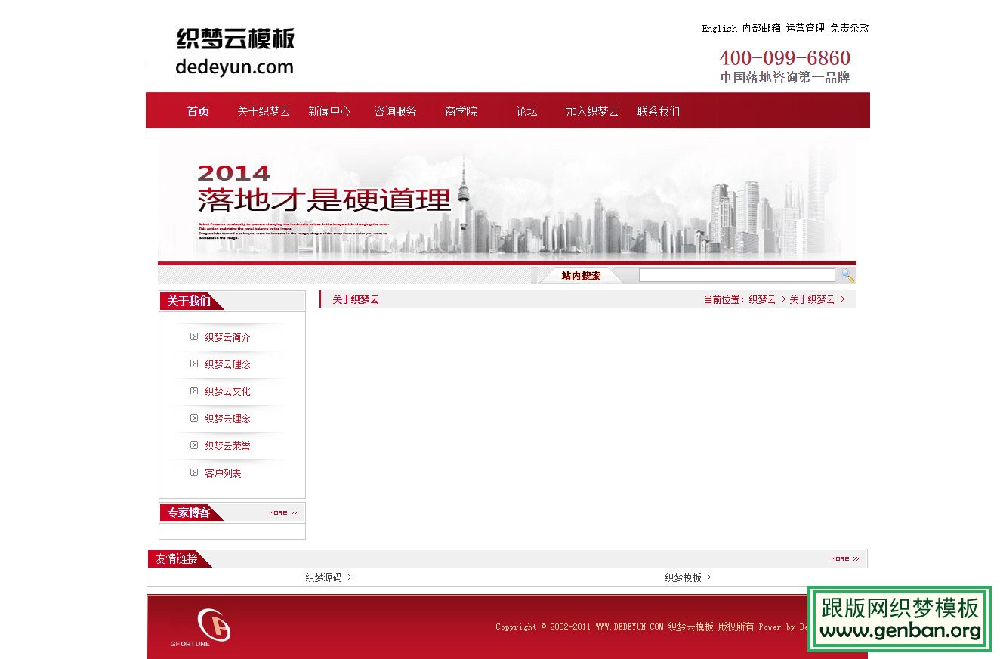Open the MORE link on 友情链接 bar

[846, 558]
